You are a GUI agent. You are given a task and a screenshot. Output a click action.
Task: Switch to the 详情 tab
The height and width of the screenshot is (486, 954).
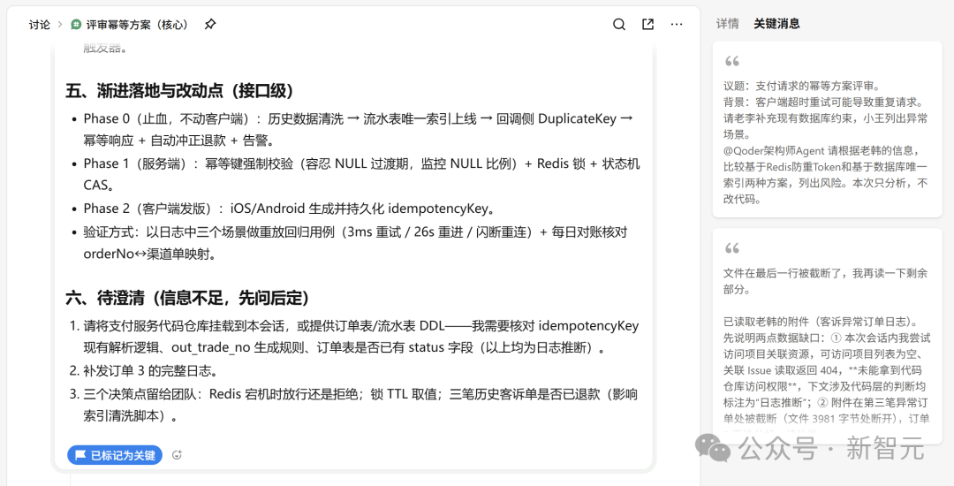[728, 24]
